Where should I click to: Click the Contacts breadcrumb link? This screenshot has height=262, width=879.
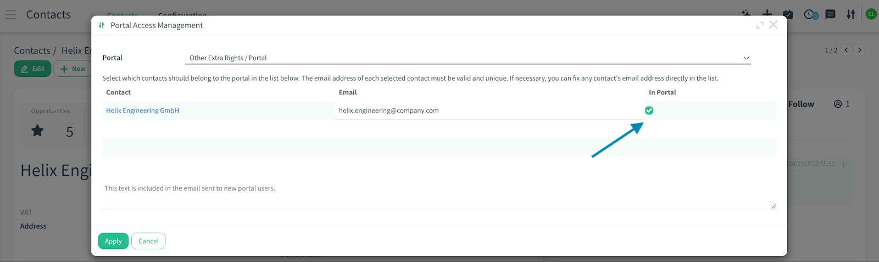point(32,51)
